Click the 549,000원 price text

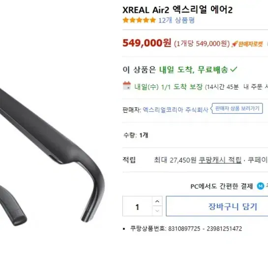[x=147, y=43]
